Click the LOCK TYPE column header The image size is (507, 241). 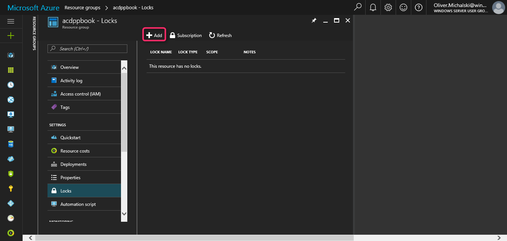pyautogui.click(x=188, y=52)
